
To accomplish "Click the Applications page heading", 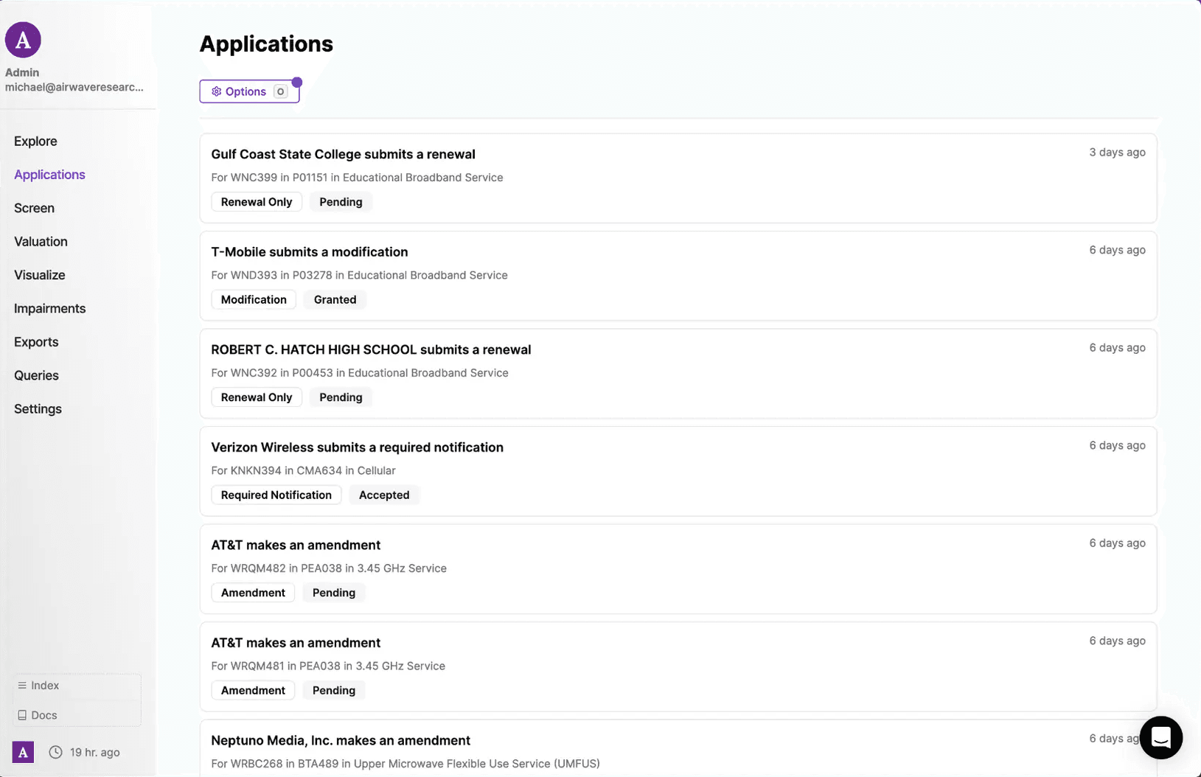I will point(266,44).
